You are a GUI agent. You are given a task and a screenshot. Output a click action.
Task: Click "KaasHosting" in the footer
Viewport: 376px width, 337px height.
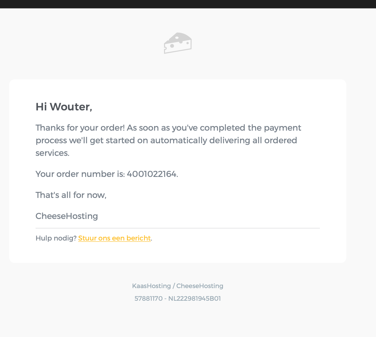[151, 286]
